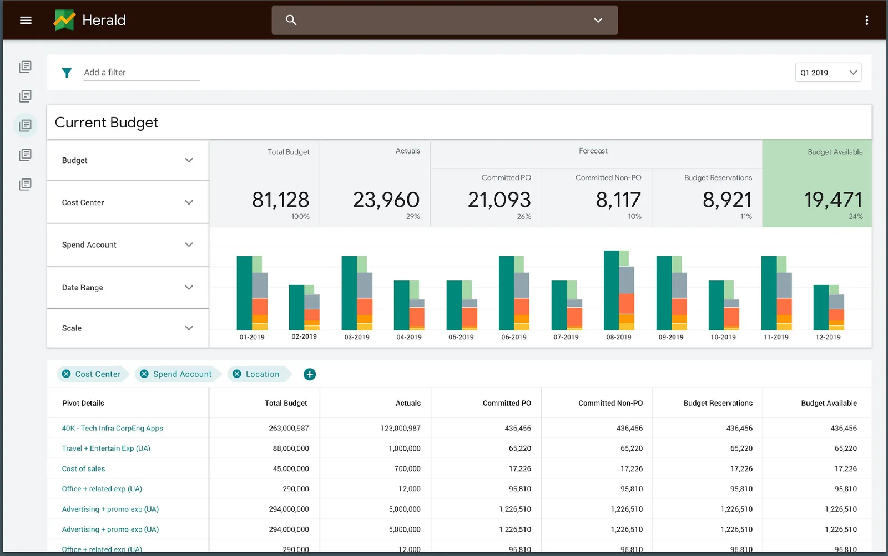Click the Budget Available summary tile
The image size is (888, 556).
[817, 183]
